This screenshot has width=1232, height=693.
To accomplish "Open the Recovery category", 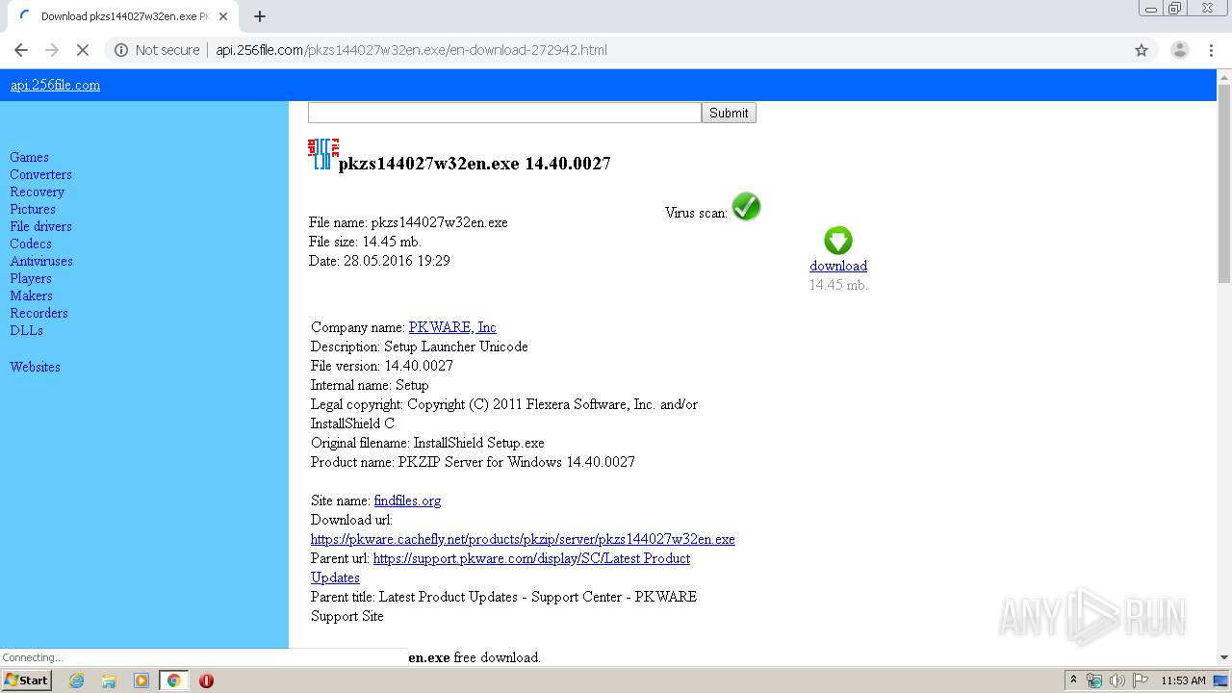I will pyautogui.click(x=37, y=192).
